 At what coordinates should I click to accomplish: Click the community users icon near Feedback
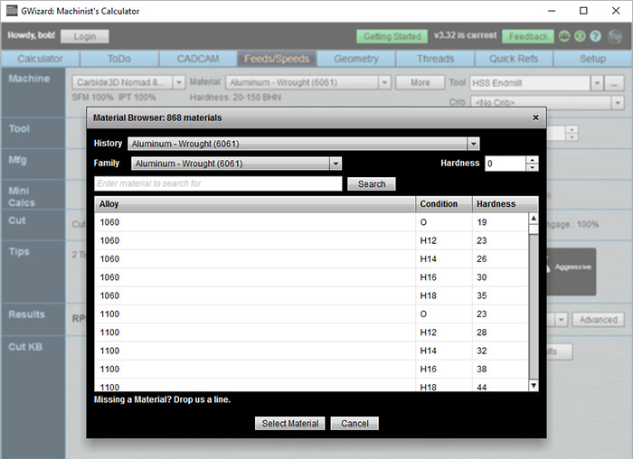pos(563,37)
